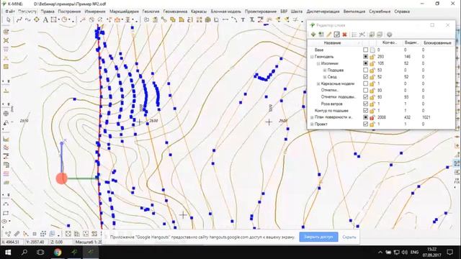Select the text tool letter A

click(45, 19)
